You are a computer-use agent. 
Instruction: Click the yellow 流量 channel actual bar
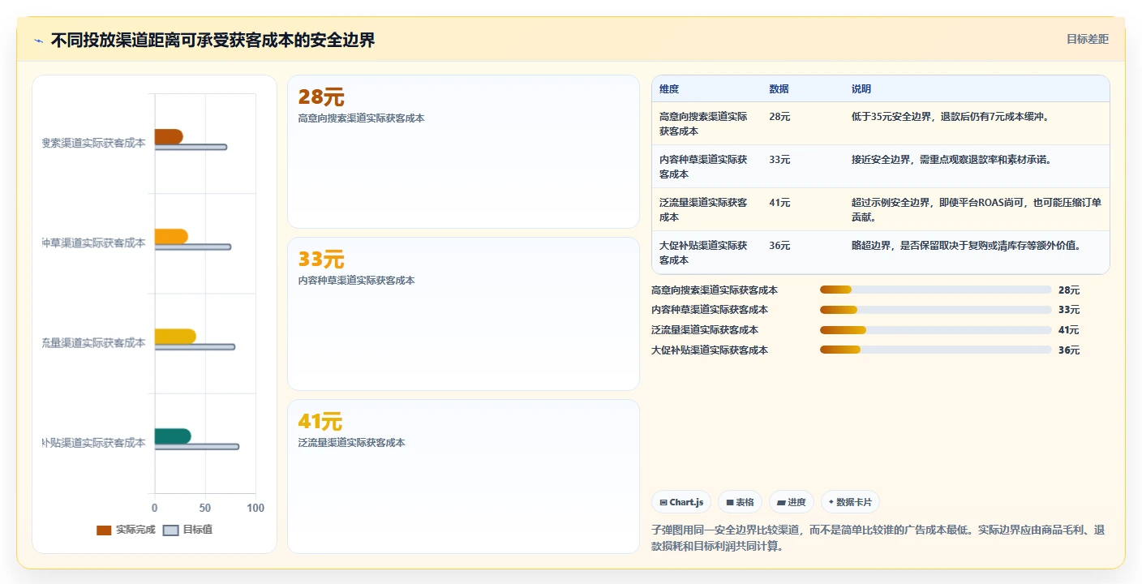click(x=175, y=337)
